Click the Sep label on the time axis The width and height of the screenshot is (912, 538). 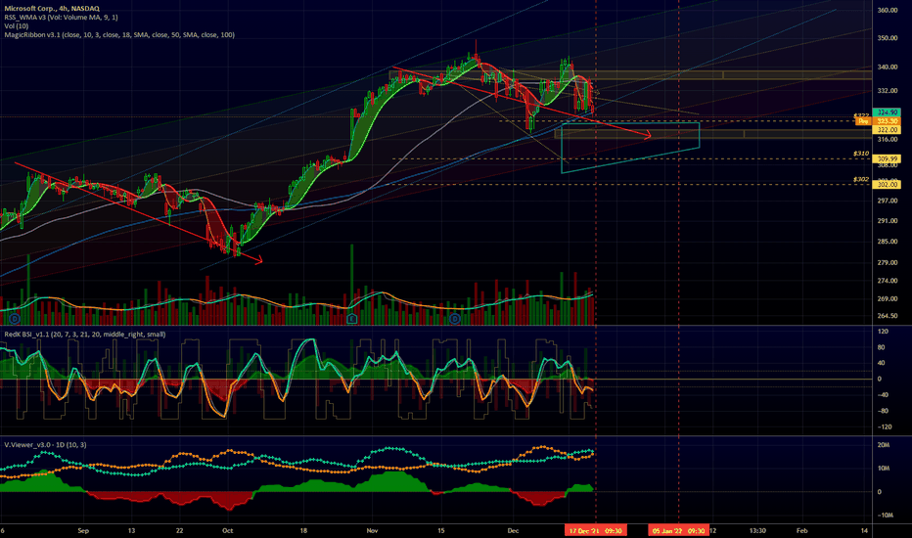[x=83, y=530]
